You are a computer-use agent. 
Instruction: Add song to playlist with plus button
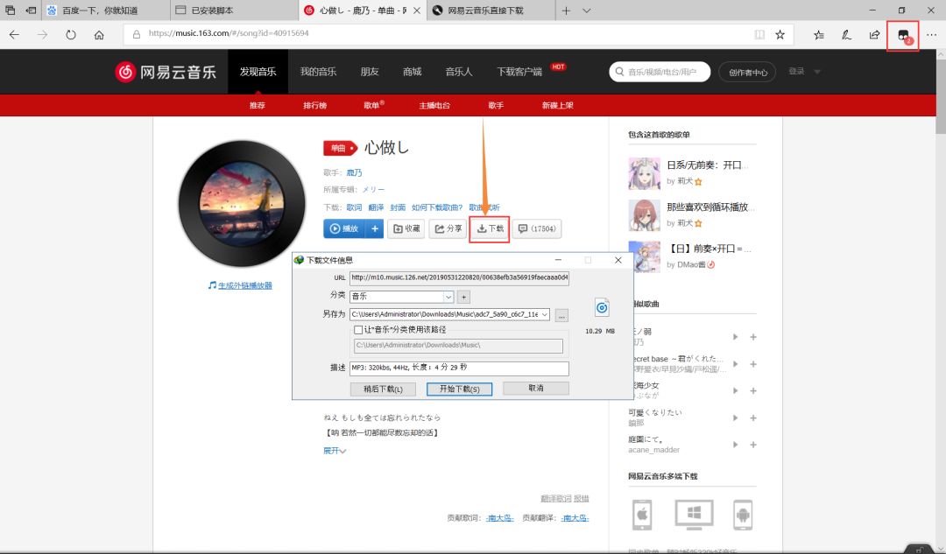tap(375, 228)
